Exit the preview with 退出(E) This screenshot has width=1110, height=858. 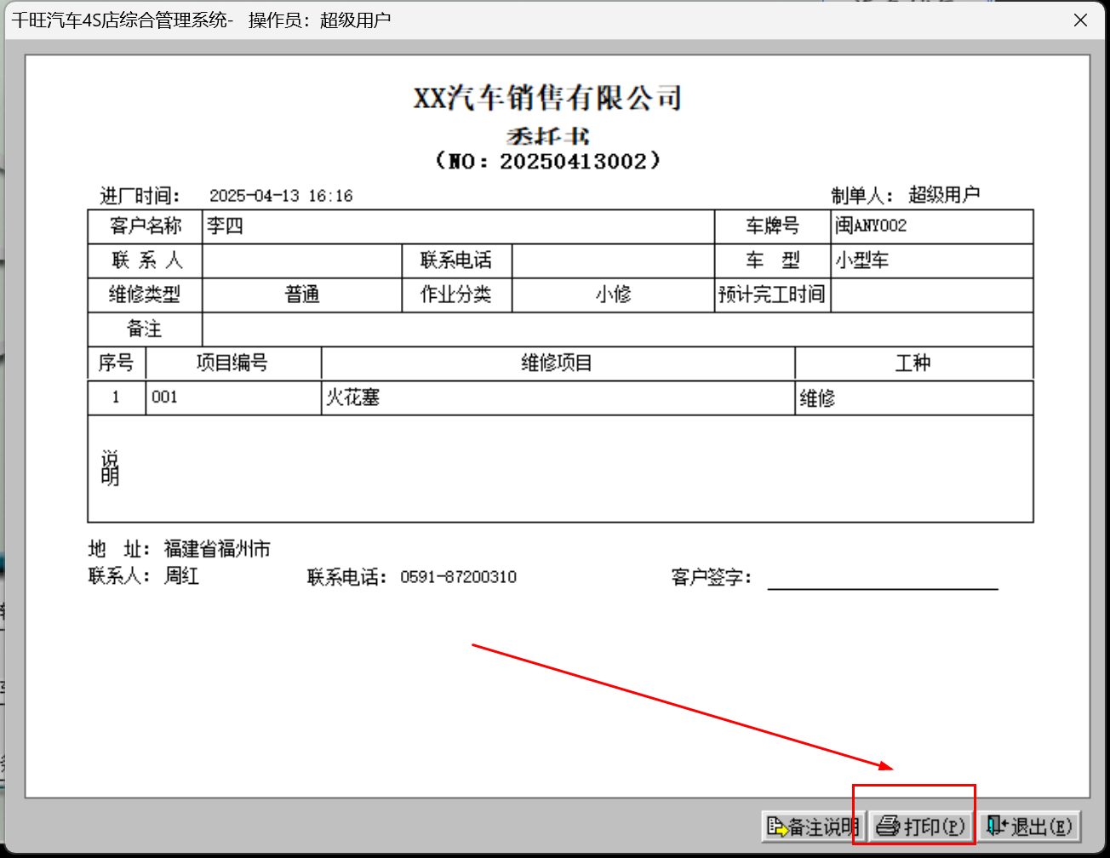[1029, 826]
